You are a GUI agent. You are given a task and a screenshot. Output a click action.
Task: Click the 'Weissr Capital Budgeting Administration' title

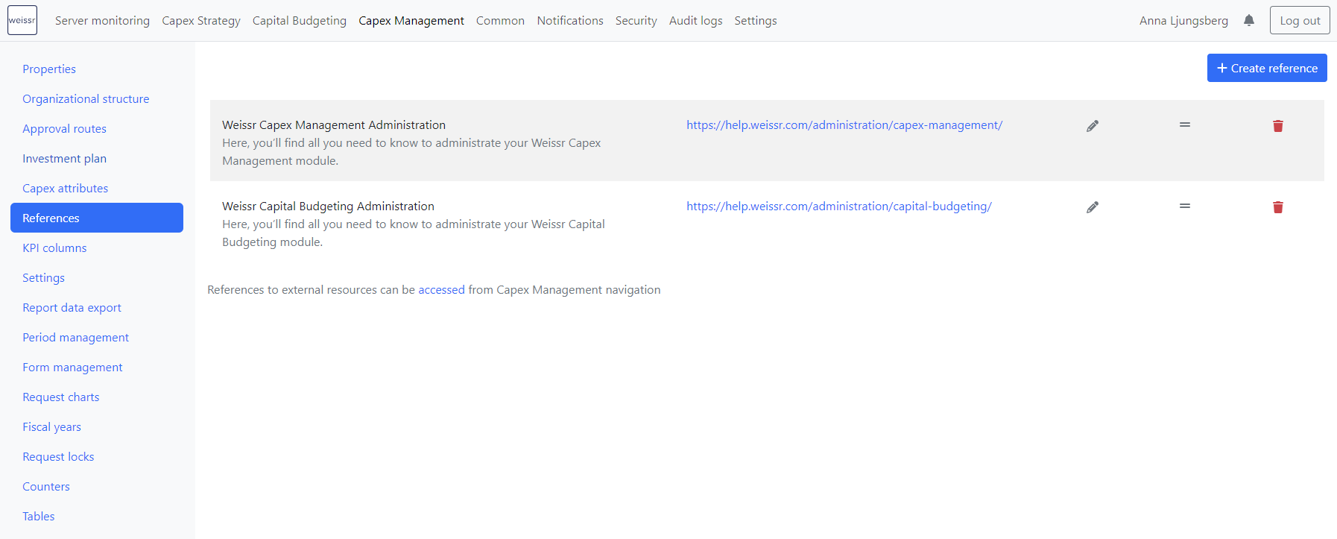click(x=328, y=207)
